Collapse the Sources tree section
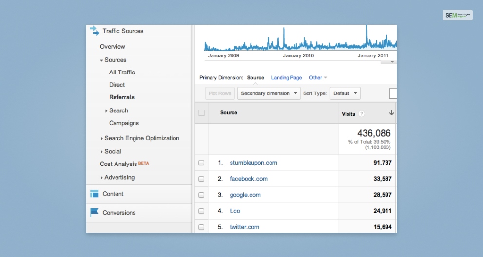The image size is (483, 257). tap(101, 60)
